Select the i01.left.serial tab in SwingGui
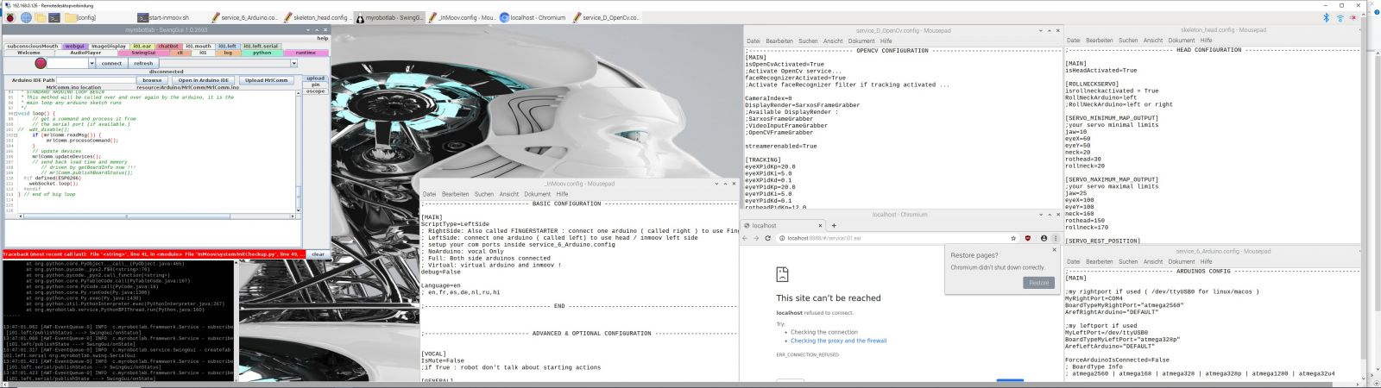1381x388 pixels. [x=261, y=47]
